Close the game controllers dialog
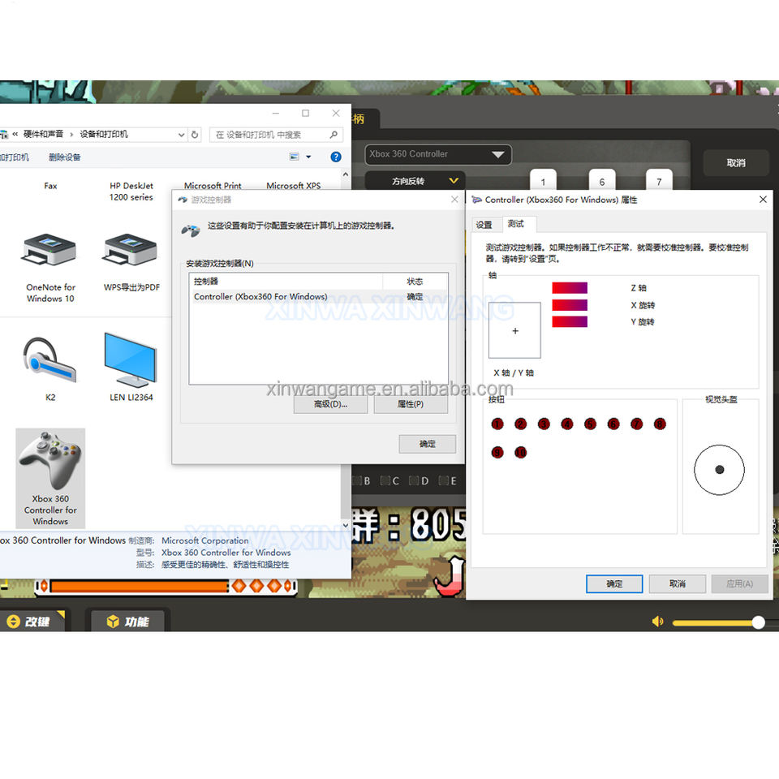The height and width of the screenshot is (779, 779). pos(454,200)
